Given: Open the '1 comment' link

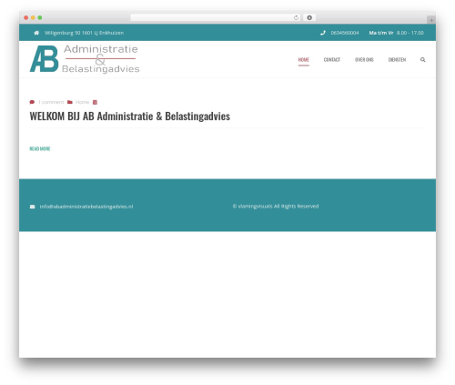Looking at the screenshot, I should coord(51,102).
